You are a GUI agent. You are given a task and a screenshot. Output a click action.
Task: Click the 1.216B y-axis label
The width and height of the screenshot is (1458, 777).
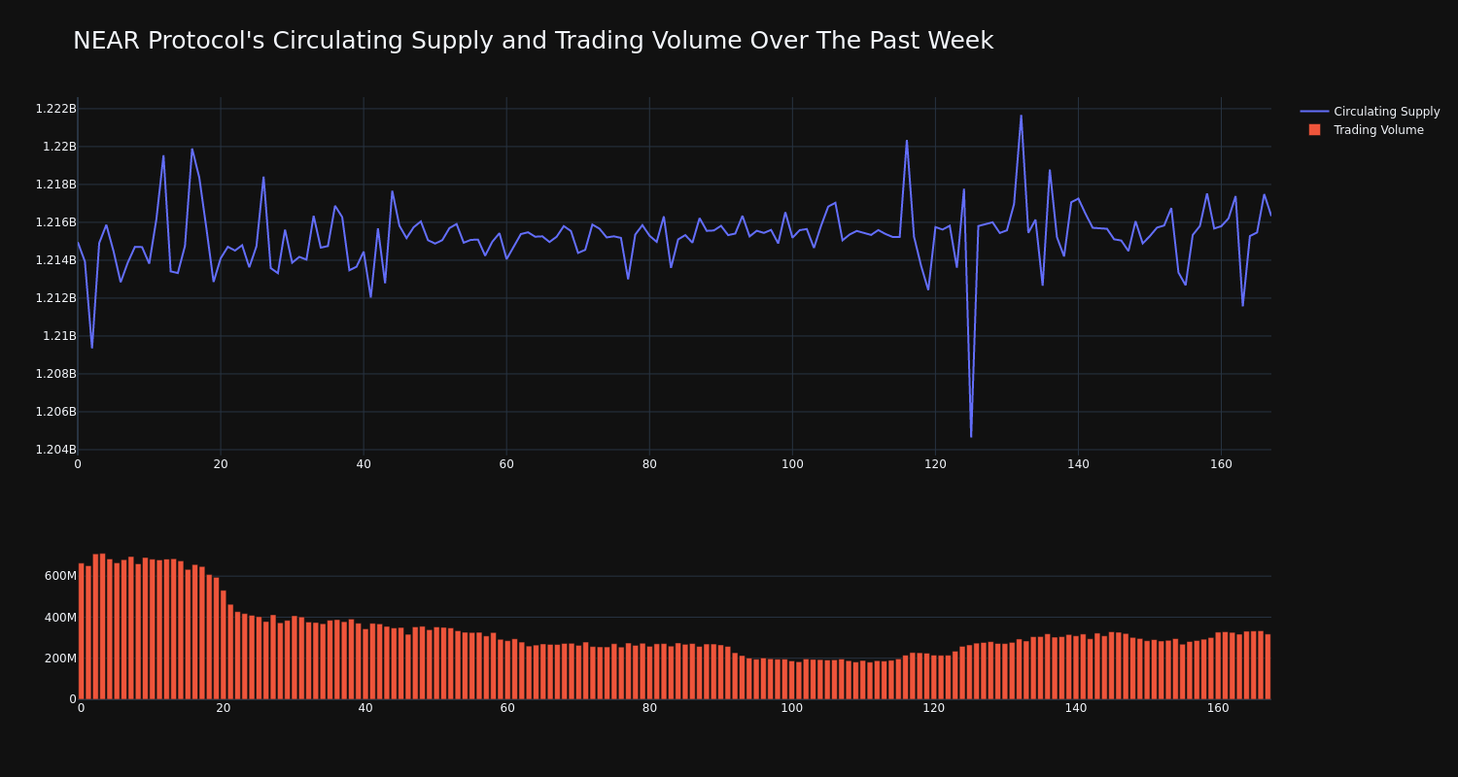tap(56, 222)
